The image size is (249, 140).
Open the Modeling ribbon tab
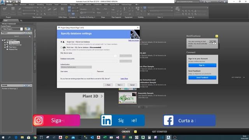coord(40,5)
